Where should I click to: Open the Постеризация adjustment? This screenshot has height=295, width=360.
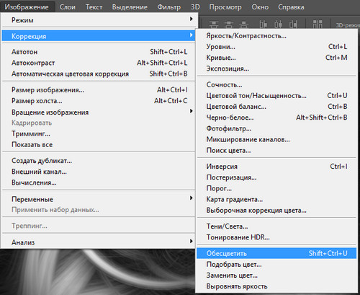276,177
